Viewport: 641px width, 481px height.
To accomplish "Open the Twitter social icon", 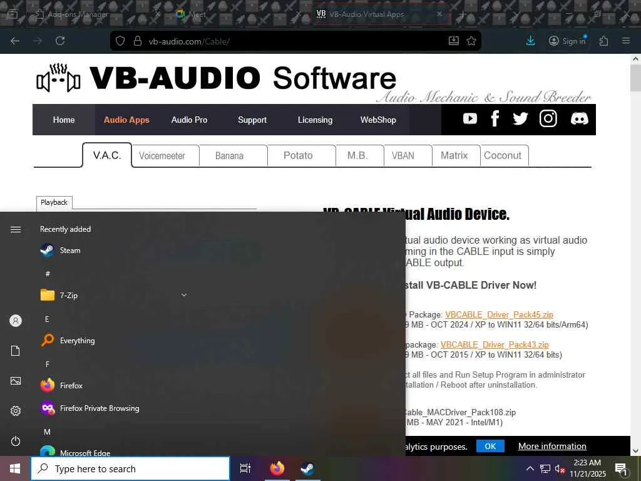I will [520, 118].
